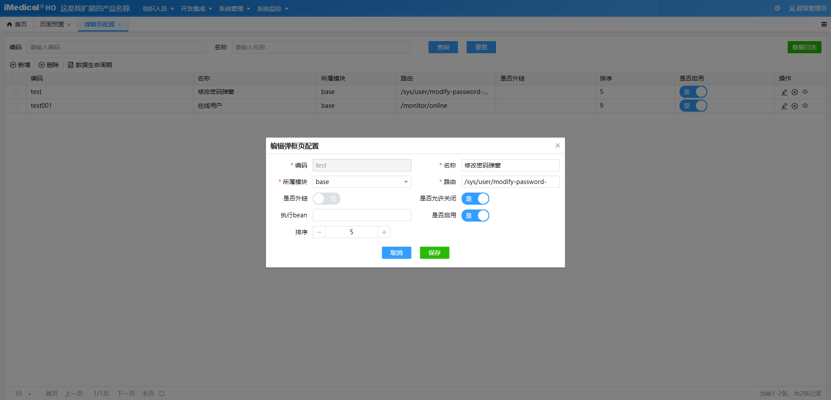Focus the 名称 search input field
This screenshot has width=831, height=400.
pos(322,47)
